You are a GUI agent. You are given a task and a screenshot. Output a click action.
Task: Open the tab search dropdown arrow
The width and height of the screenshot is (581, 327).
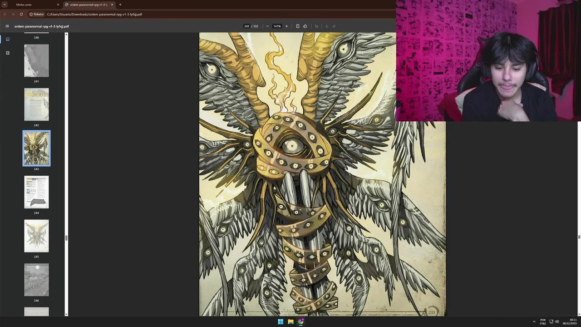tap(5, 5)
